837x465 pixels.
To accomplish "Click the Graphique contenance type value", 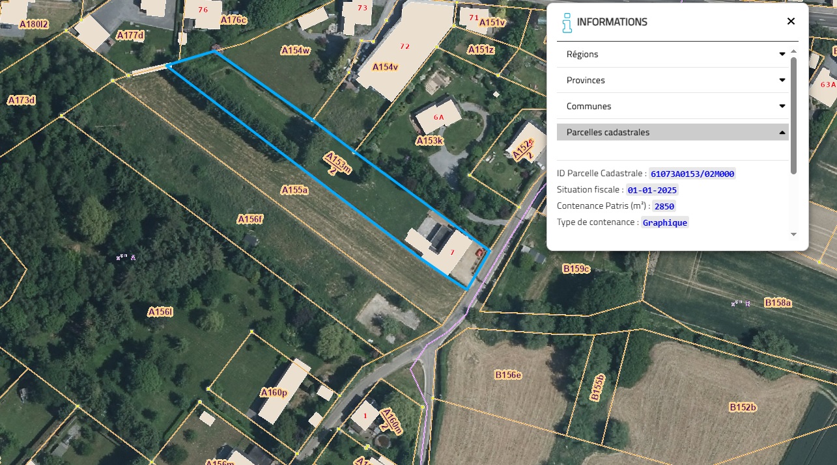I will click(664, 222).
